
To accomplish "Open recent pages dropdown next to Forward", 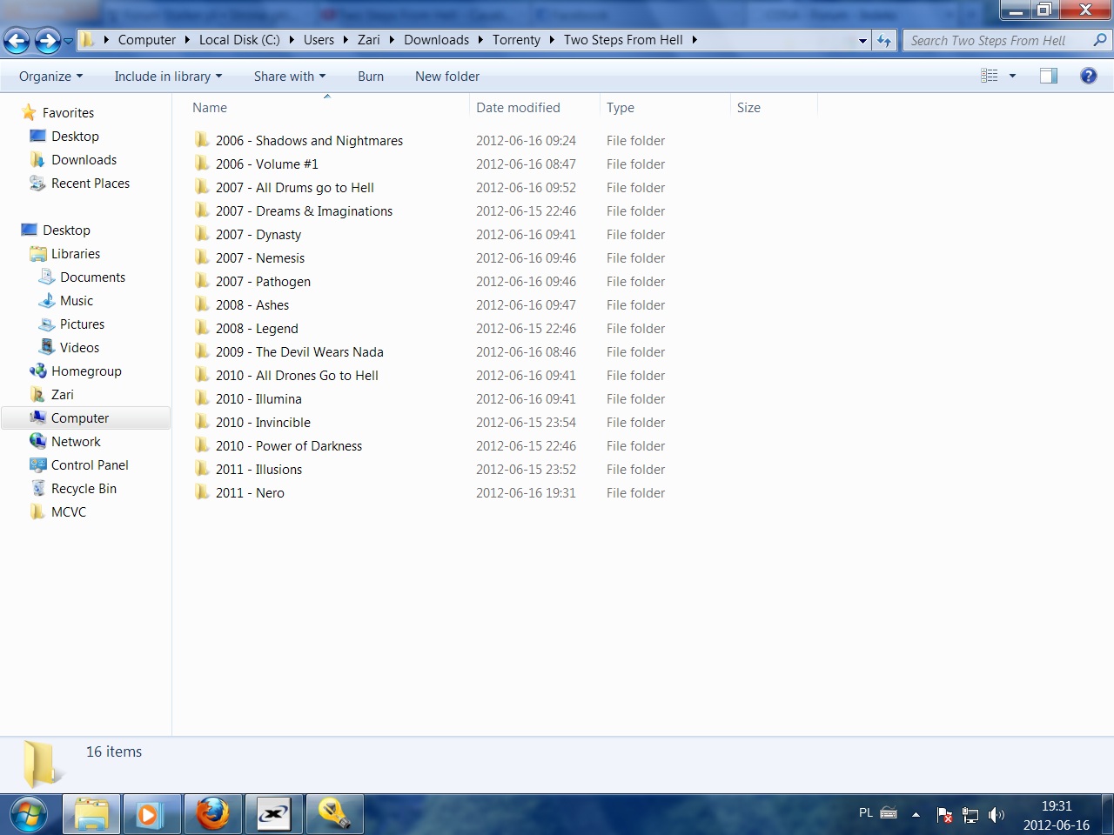I will point(69,41).
